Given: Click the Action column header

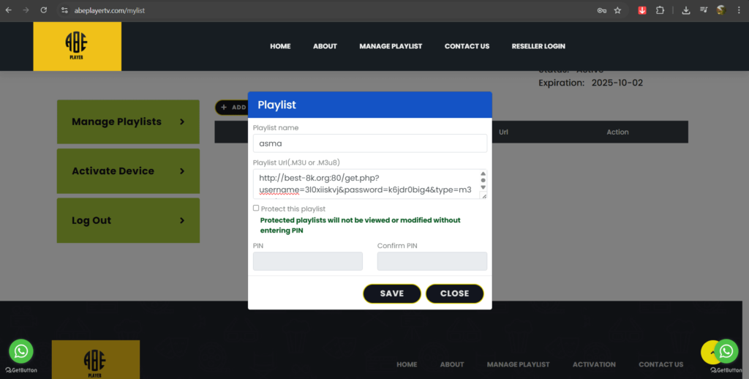Looking at the screenshot, I should tap(617, 132).
